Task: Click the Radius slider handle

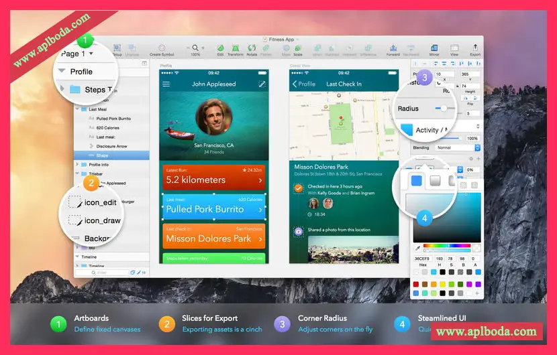Action: click(444, 108)
